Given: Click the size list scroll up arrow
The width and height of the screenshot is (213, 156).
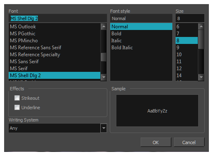Looking at the screenshot, I should 201,26.
